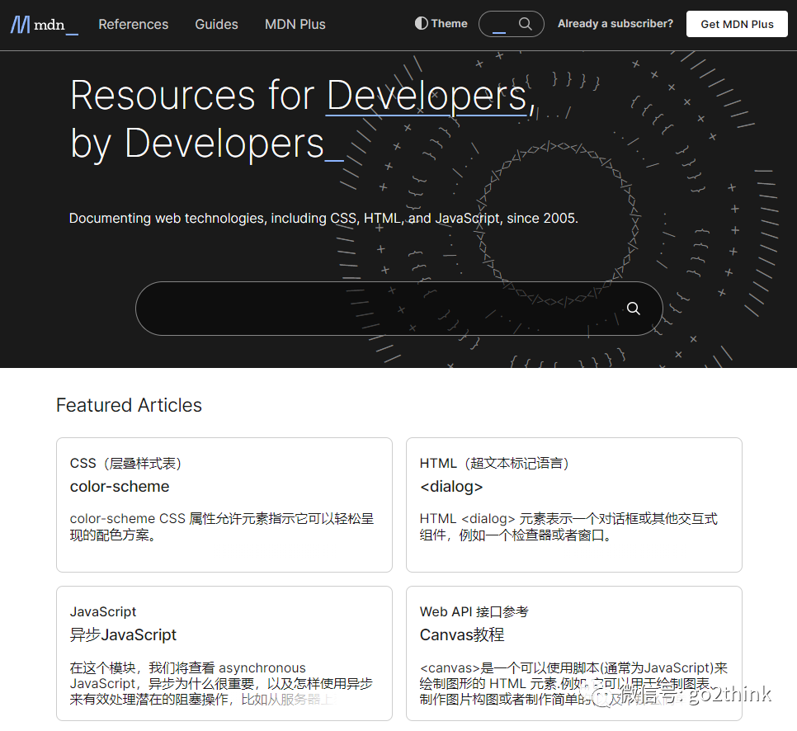Image resolution: width=797 pixels, height=731 pixels.
Task: Open the JavaScript category link
Action: (102, 611)
